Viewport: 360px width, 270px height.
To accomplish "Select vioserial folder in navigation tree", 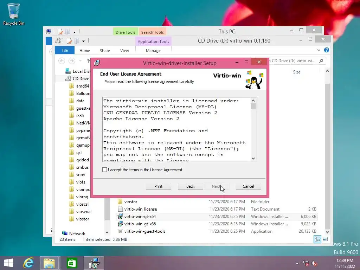I will coord(80,211).
